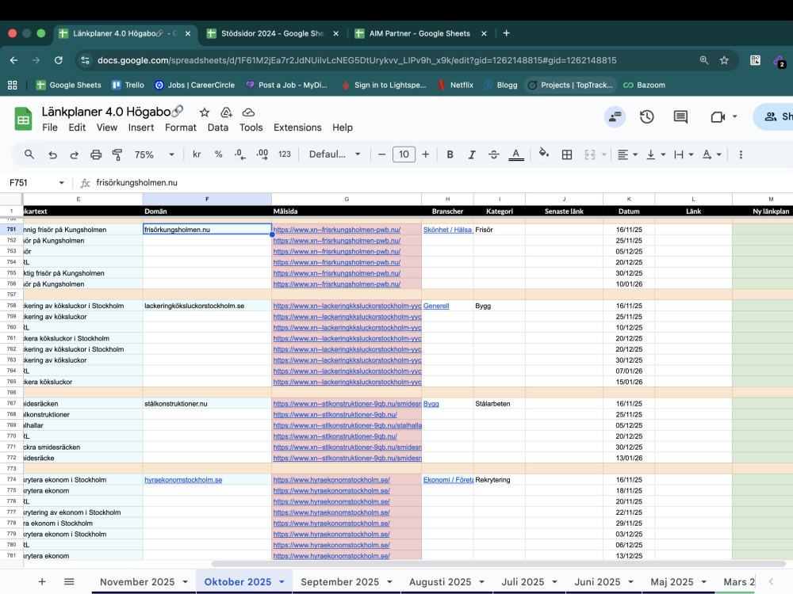Bookmark this page with star icon
The width and height of the screenshot is (793, 594).
click(724, 61)
